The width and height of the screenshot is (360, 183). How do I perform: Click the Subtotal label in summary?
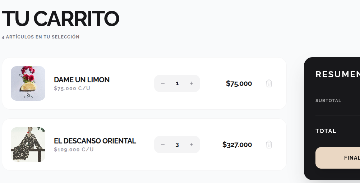[328, 101]
